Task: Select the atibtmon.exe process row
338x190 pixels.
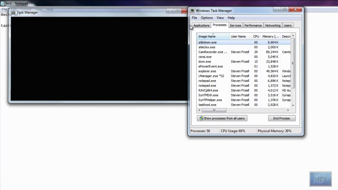Action: pos(244,42)
